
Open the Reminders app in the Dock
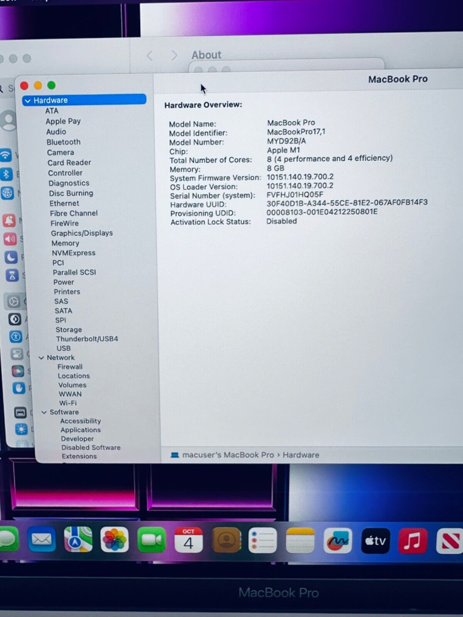click(262, 540)
